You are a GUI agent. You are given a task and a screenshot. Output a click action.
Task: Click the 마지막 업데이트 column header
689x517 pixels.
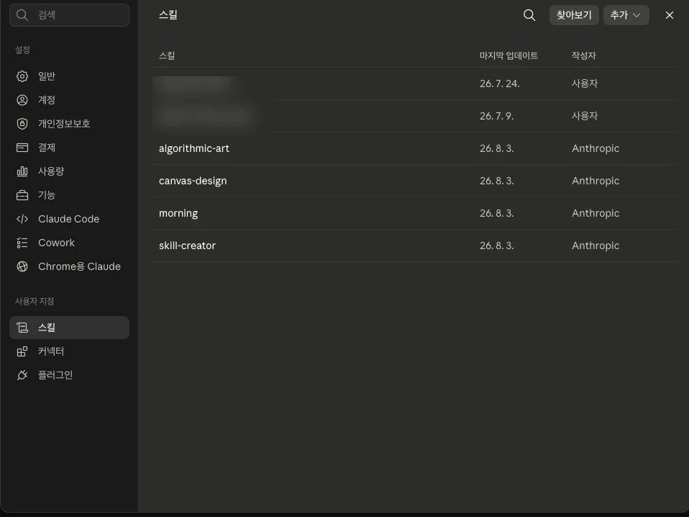[509, 55]
